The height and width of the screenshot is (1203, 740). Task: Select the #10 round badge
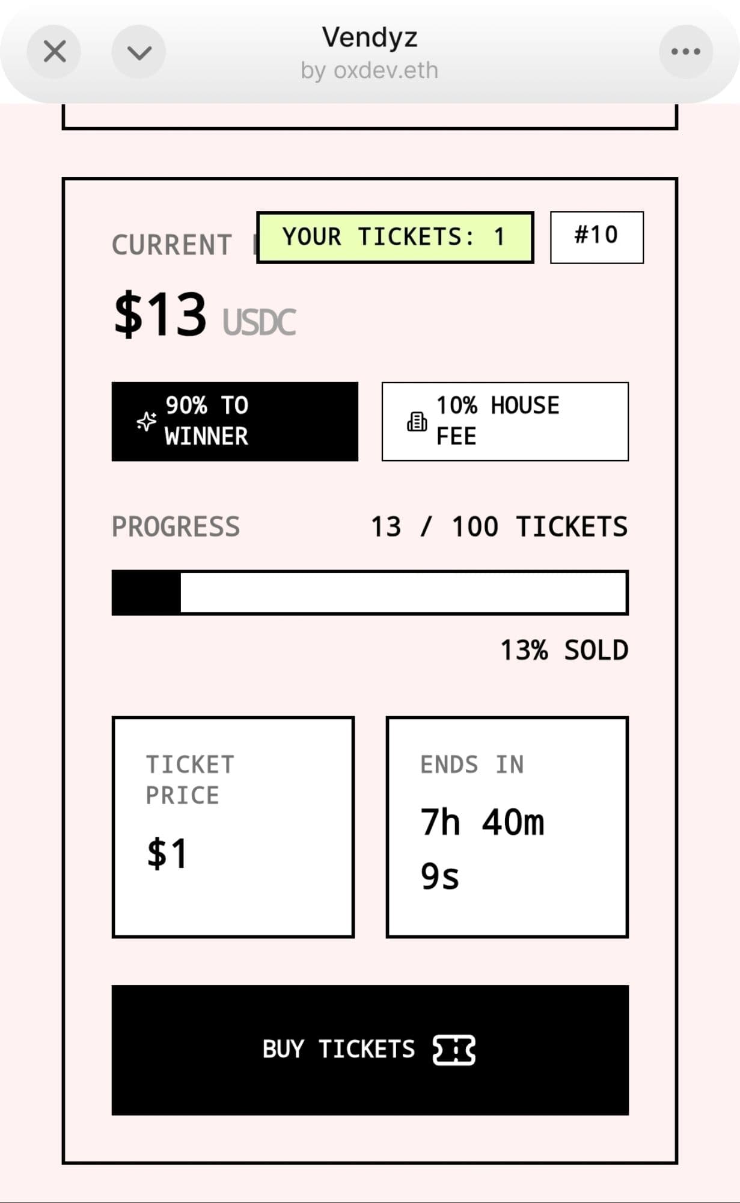[596, 237]
